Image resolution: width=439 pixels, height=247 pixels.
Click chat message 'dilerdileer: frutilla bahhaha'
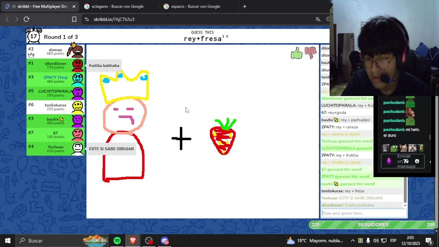pos(347,205)
